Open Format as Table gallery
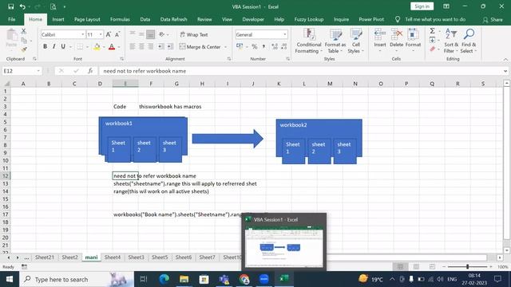Viewport: 511px width, 287px height. tap(335, 41)
